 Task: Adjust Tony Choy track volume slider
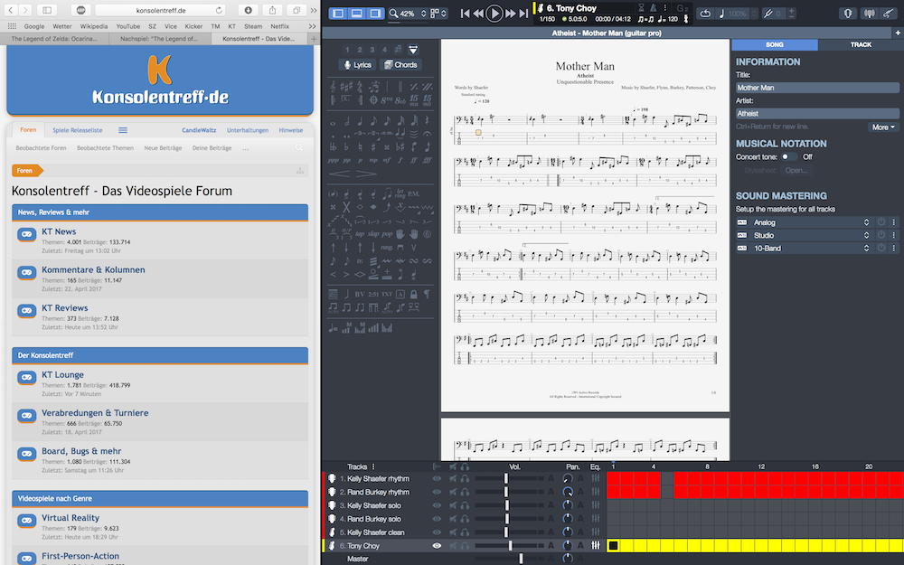pyautogui.click(x=510, y=546)
